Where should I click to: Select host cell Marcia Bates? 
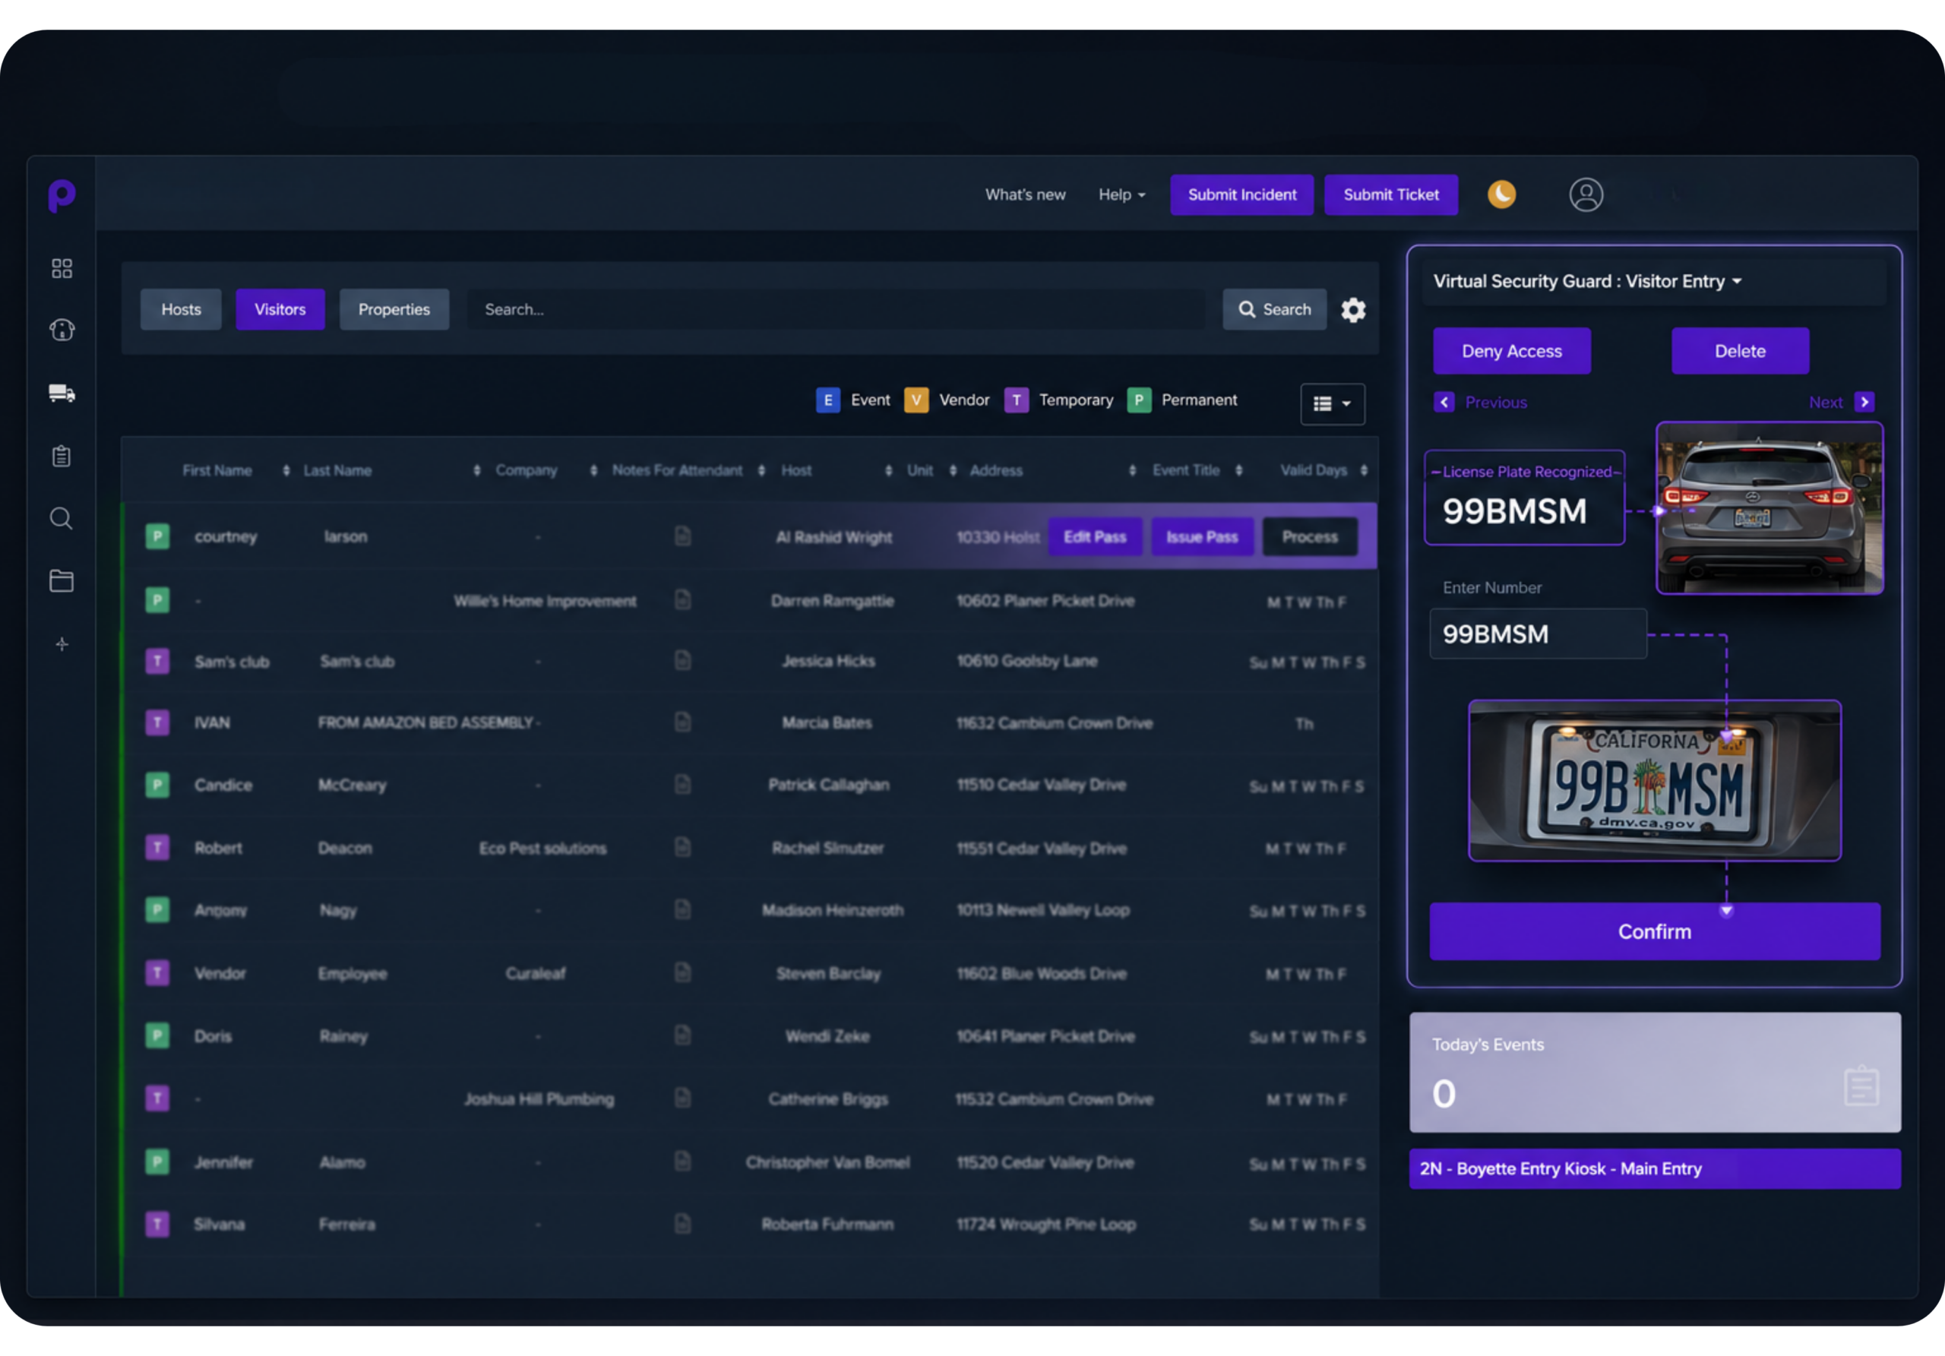[827, 722]
